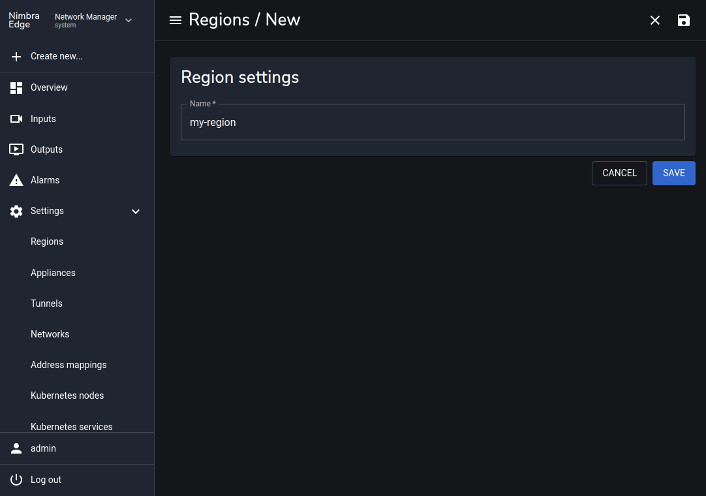Collapse the Settings section chevron
This screenshot has height=496, width=706.
click(x=136, y=211)
